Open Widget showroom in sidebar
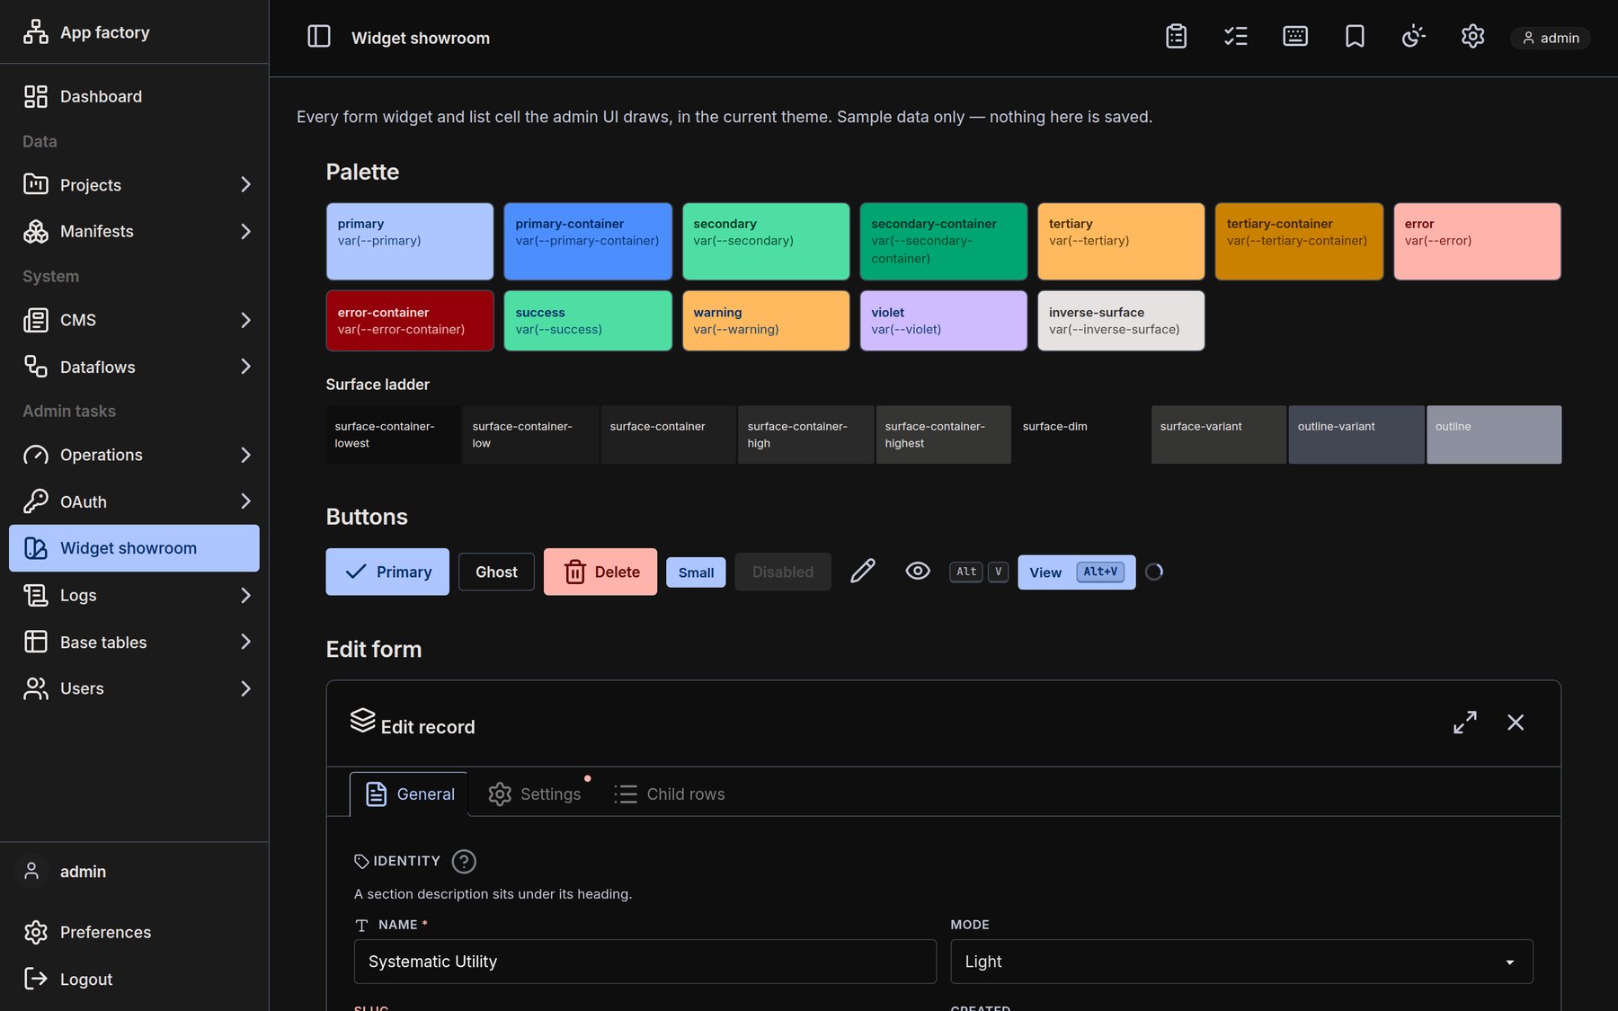 point(134,548)
